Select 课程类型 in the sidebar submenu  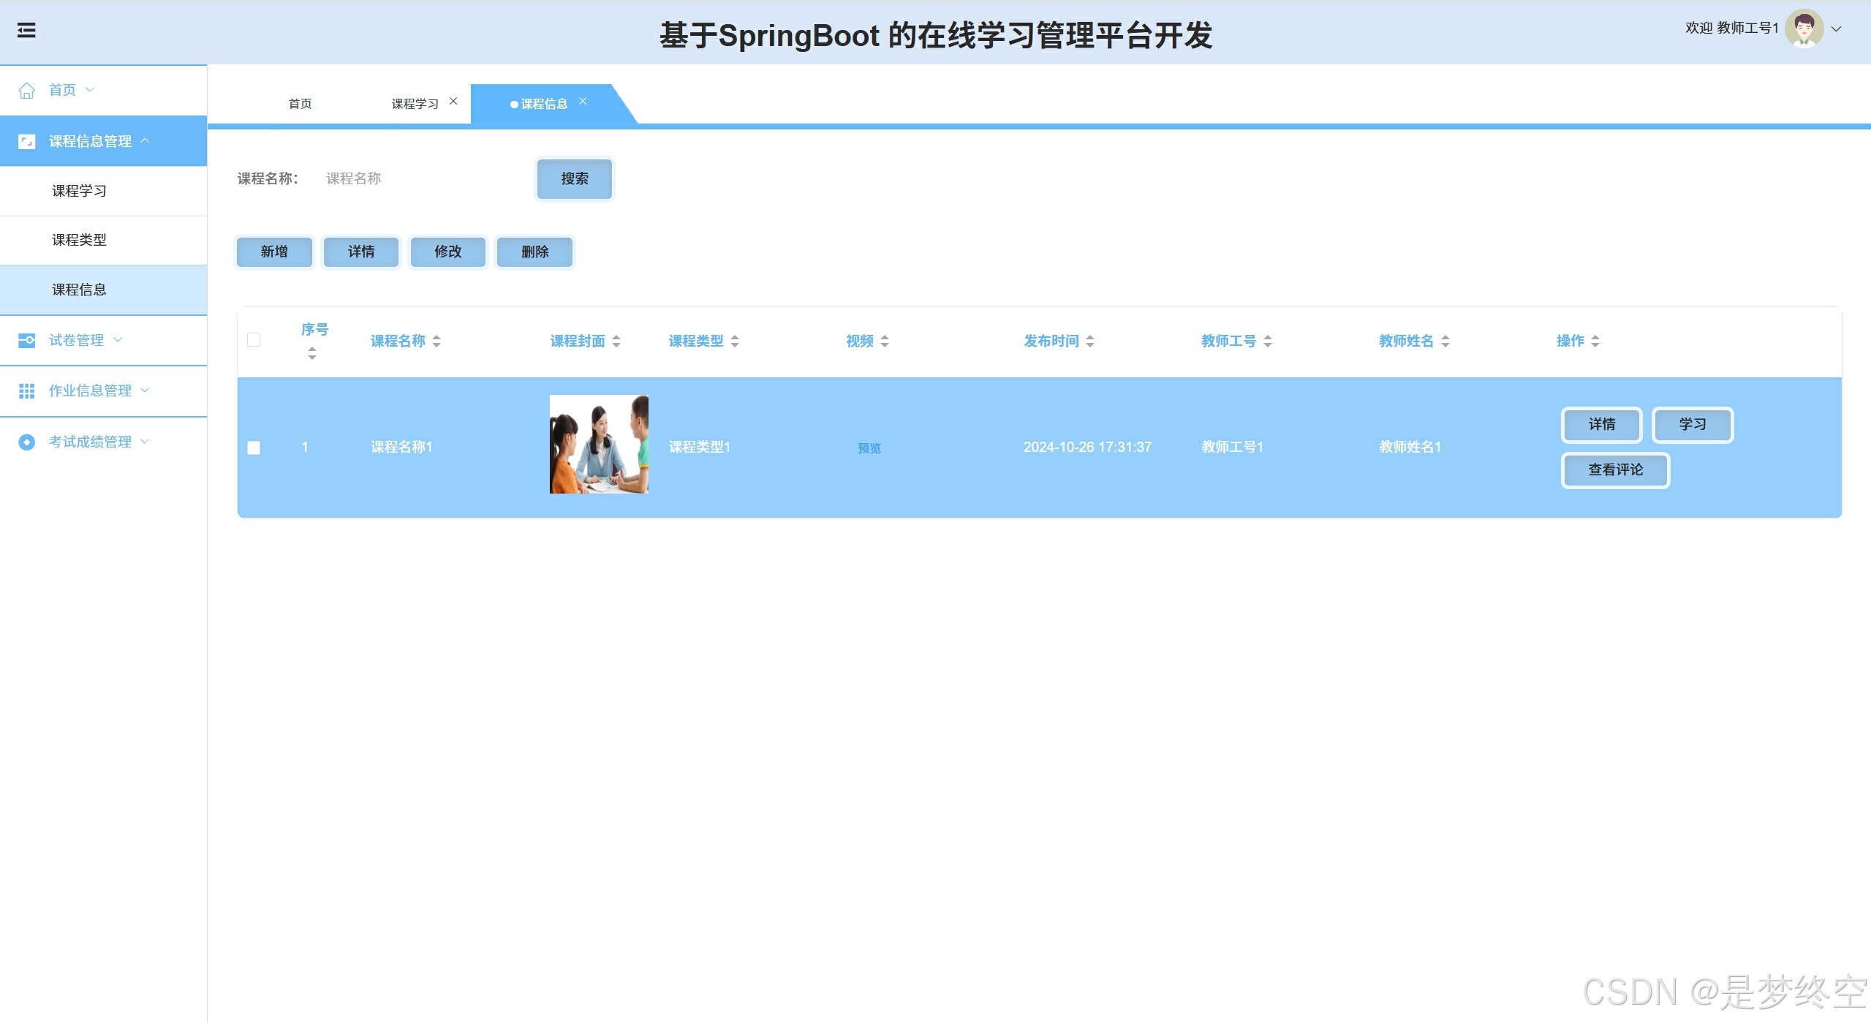79,240
